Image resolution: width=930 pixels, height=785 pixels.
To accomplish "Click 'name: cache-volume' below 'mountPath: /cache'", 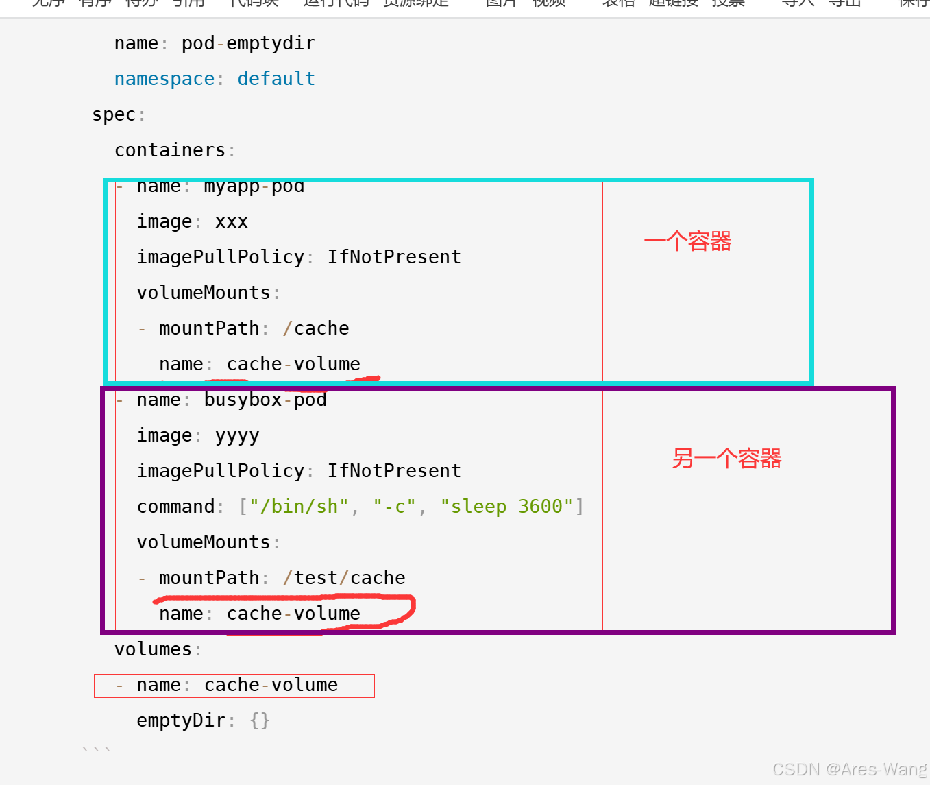I will [x=260, y=365].
